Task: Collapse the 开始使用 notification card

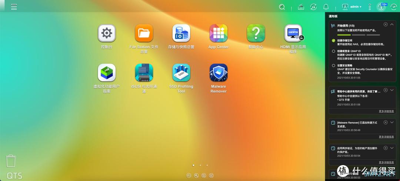Action: [392, 24]
